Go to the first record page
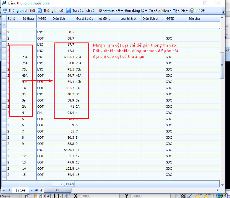Screen dimensions: 230x198 click(x=4, y=190)
